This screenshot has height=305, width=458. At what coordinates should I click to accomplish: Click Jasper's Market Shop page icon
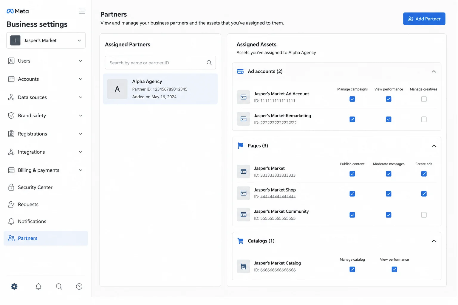pyautogui.click(x=243, y=193)
